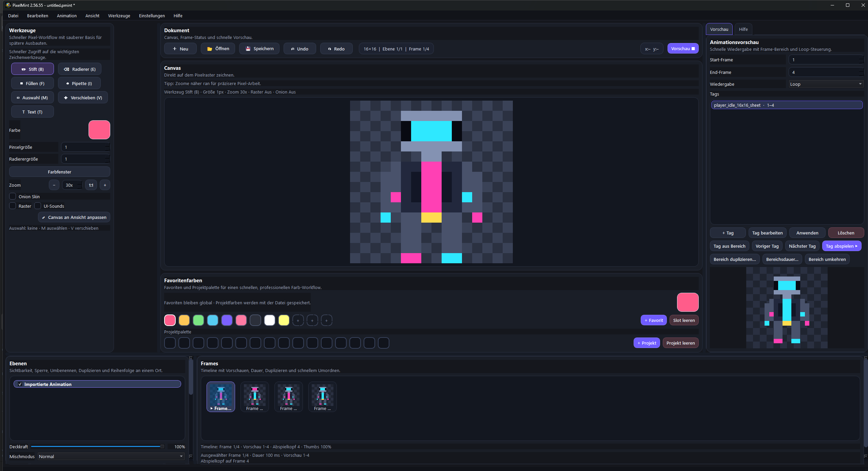Select the Stift pencil tool
This screenshot has width=868, height=471.
pos(33,69)
